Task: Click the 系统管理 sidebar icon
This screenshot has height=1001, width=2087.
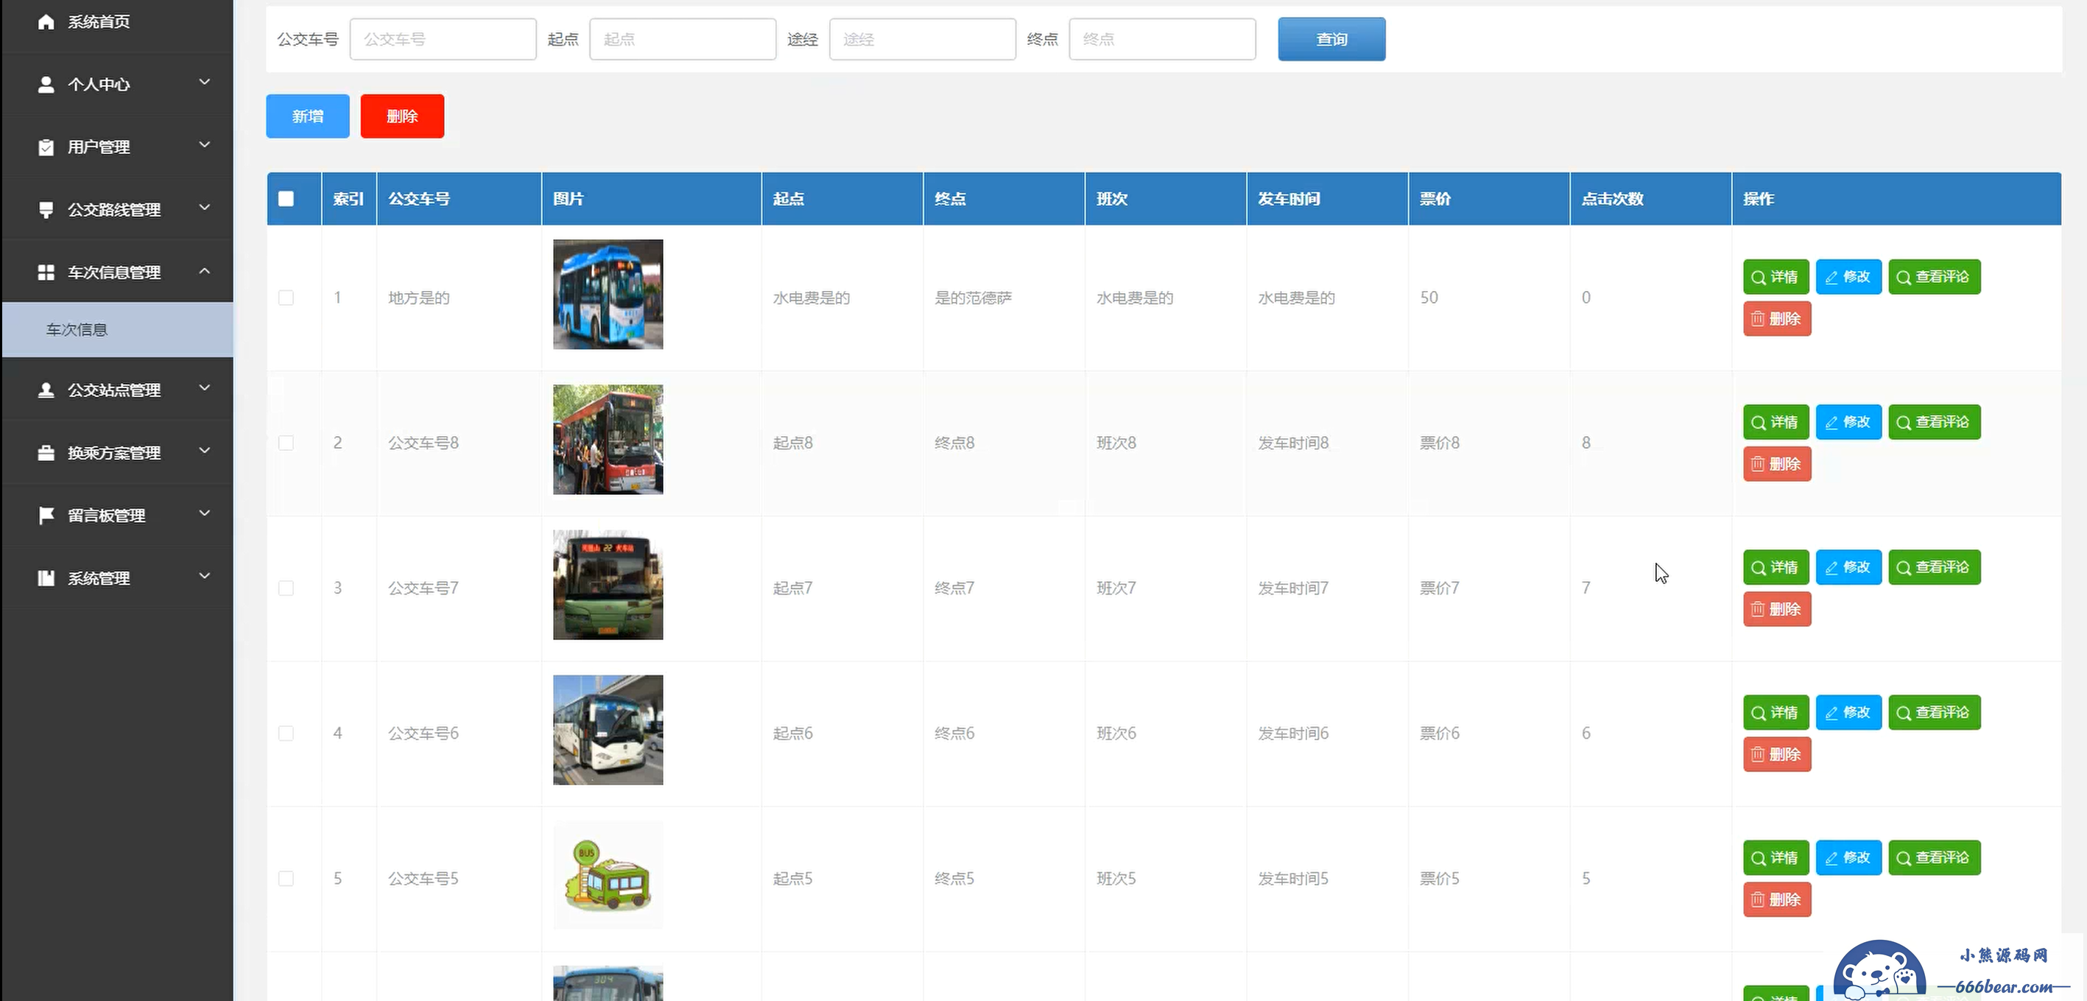Action: click(46, 578)
